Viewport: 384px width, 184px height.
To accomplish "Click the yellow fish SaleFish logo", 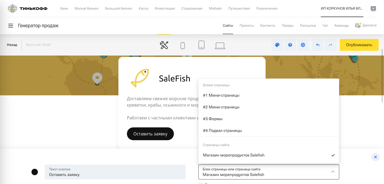I will pyautogui.click(x=140, y=78).
